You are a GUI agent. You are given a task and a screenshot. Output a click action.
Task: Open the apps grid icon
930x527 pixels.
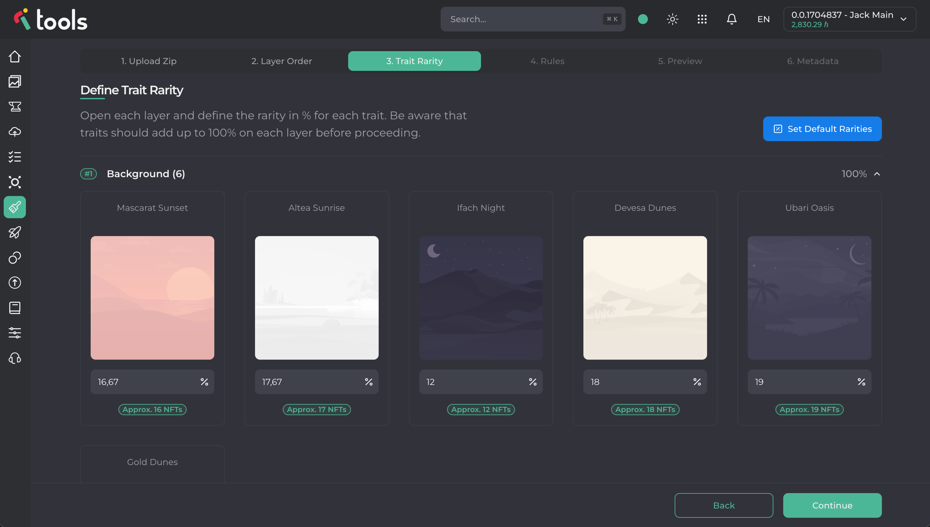(x=702, y=19)
